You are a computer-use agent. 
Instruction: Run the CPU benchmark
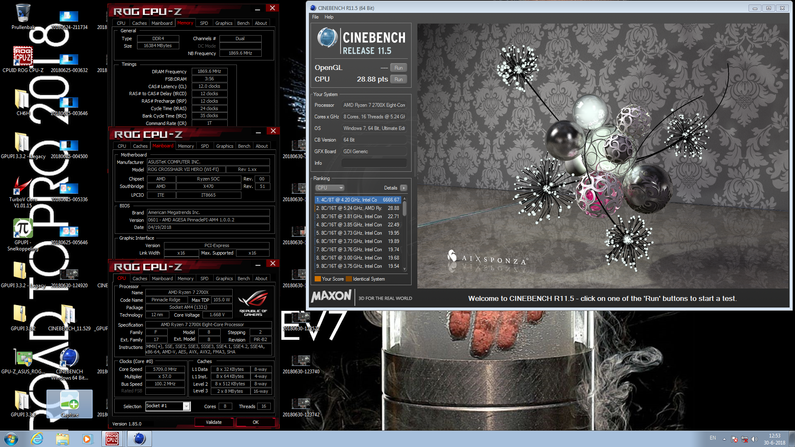(x=398, y=79)
